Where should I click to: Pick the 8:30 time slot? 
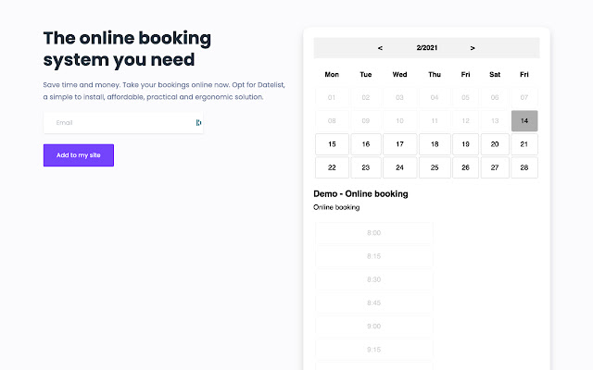point(373,279)
